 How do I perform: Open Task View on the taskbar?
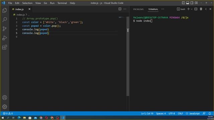pos(13,118)
